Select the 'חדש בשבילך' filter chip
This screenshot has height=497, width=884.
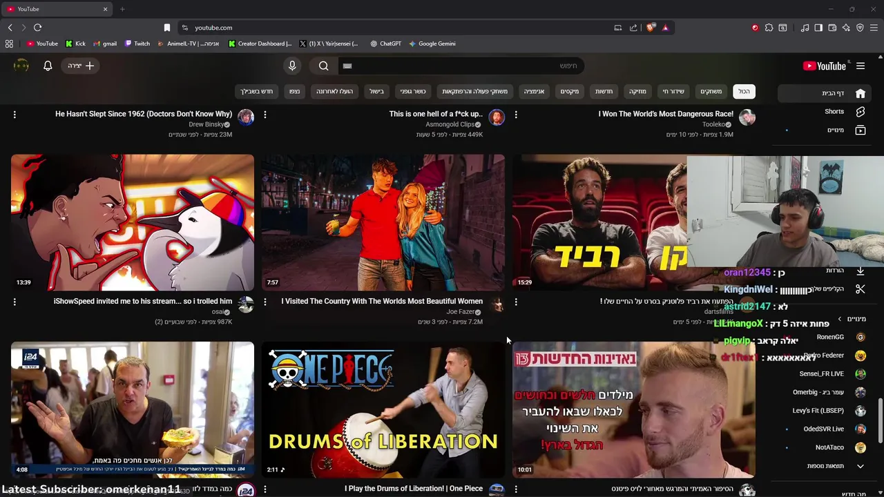click(x=257, y=91)
